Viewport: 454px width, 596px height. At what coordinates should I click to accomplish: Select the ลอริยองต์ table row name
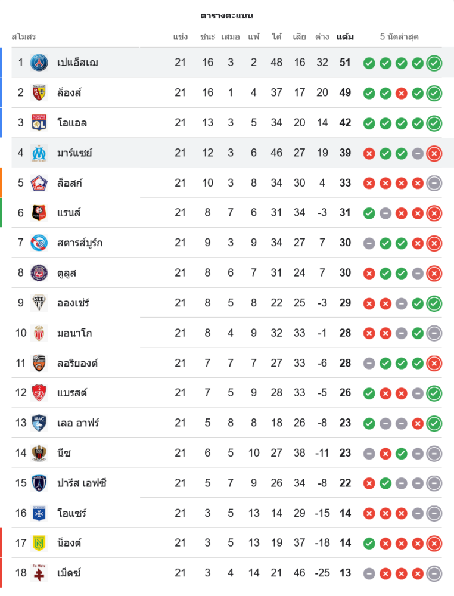point(77,363)
